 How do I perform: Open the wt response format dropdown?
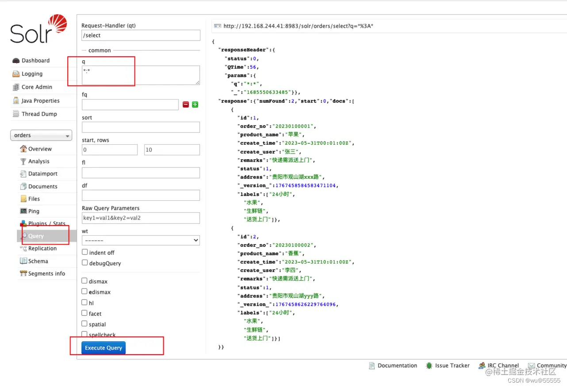[141, 240]
